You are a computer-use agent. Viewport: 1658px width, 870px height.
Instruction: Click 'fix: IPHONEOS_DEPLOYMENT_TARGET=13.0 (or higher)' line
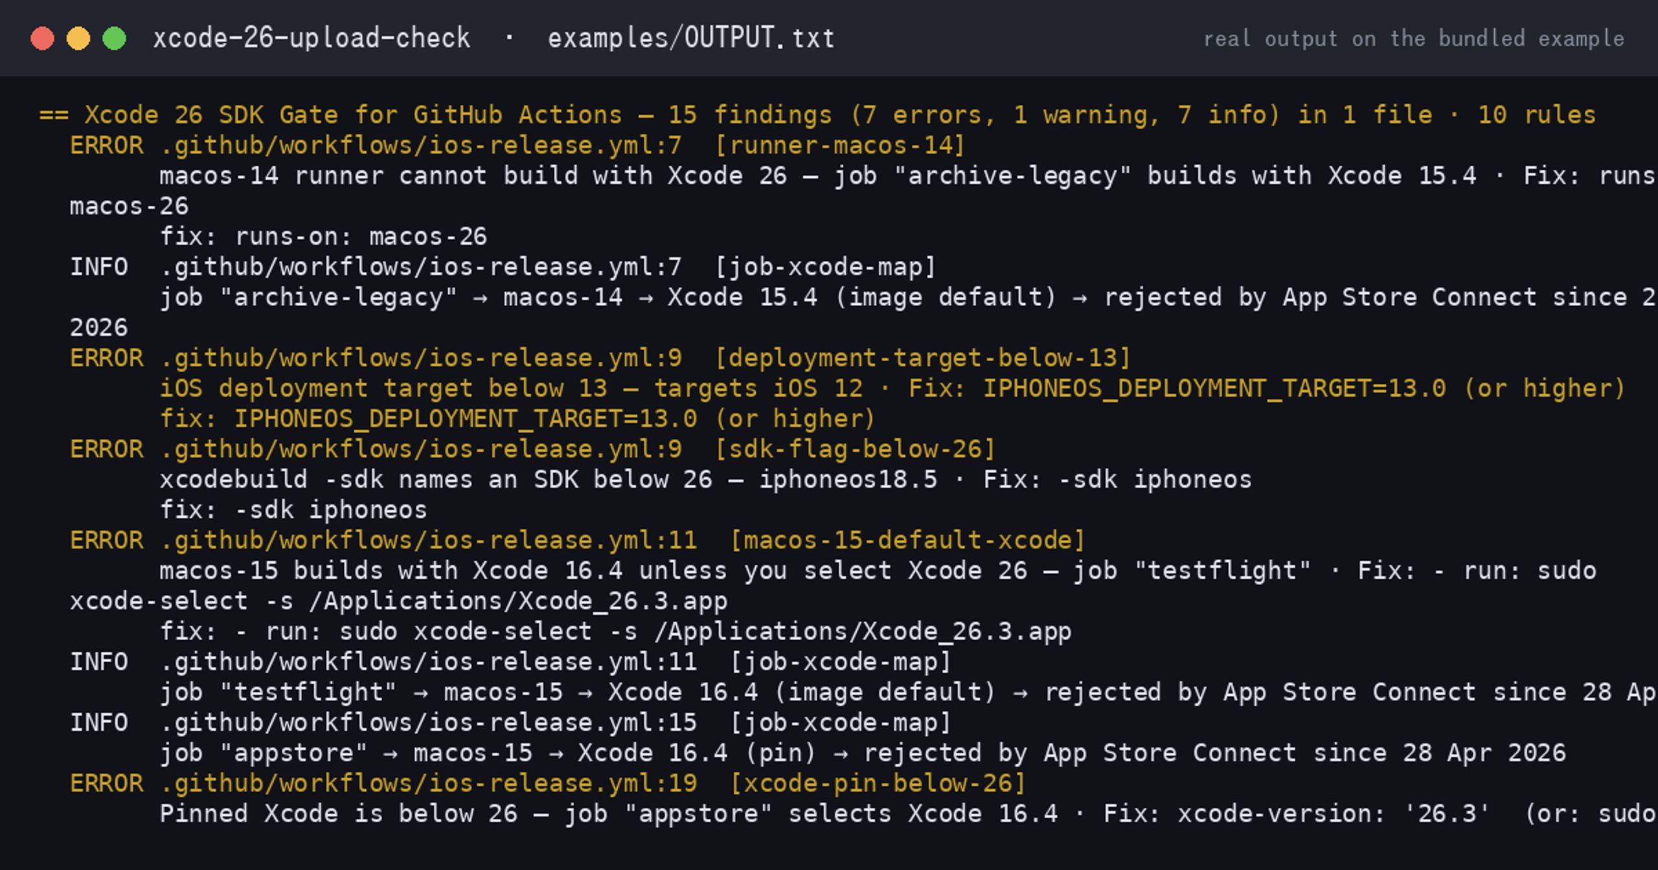(x=517, y=419)
